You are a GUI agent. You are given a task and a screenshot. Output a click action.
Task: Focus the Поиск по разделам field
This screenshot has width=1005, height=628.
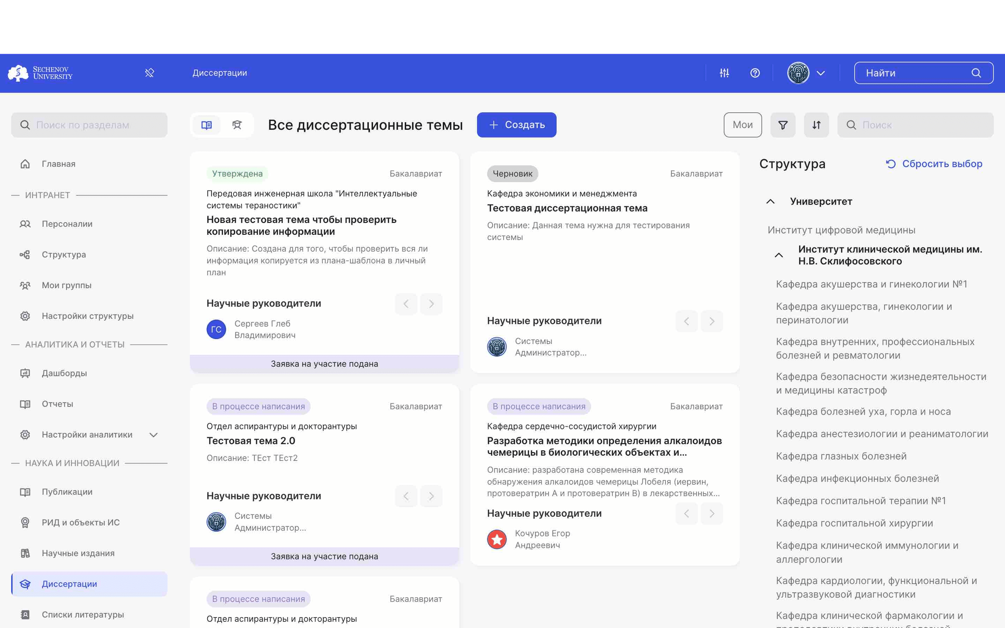89,125
